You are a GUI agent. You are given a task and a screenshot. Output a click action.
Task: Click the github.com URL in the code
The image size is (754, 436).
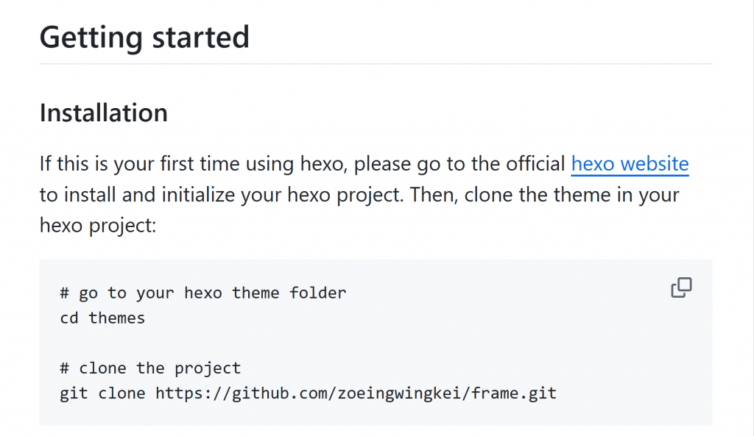(356, 393)
